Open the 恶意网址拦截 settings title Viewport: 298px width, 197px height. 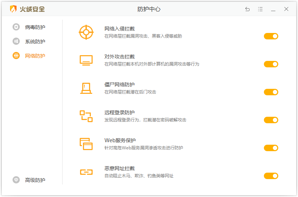tap(120, 168)
